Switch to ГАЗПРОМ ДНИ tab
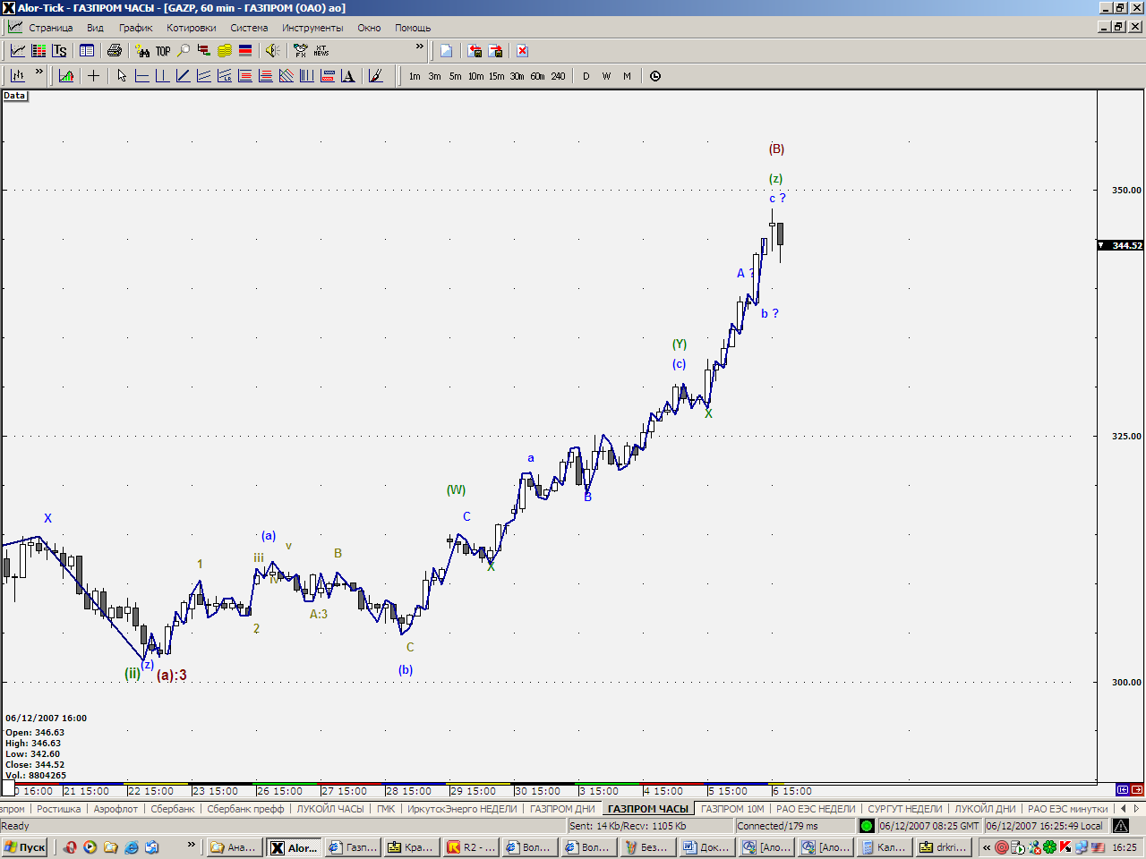1146x859 pixels. [562, 809]
